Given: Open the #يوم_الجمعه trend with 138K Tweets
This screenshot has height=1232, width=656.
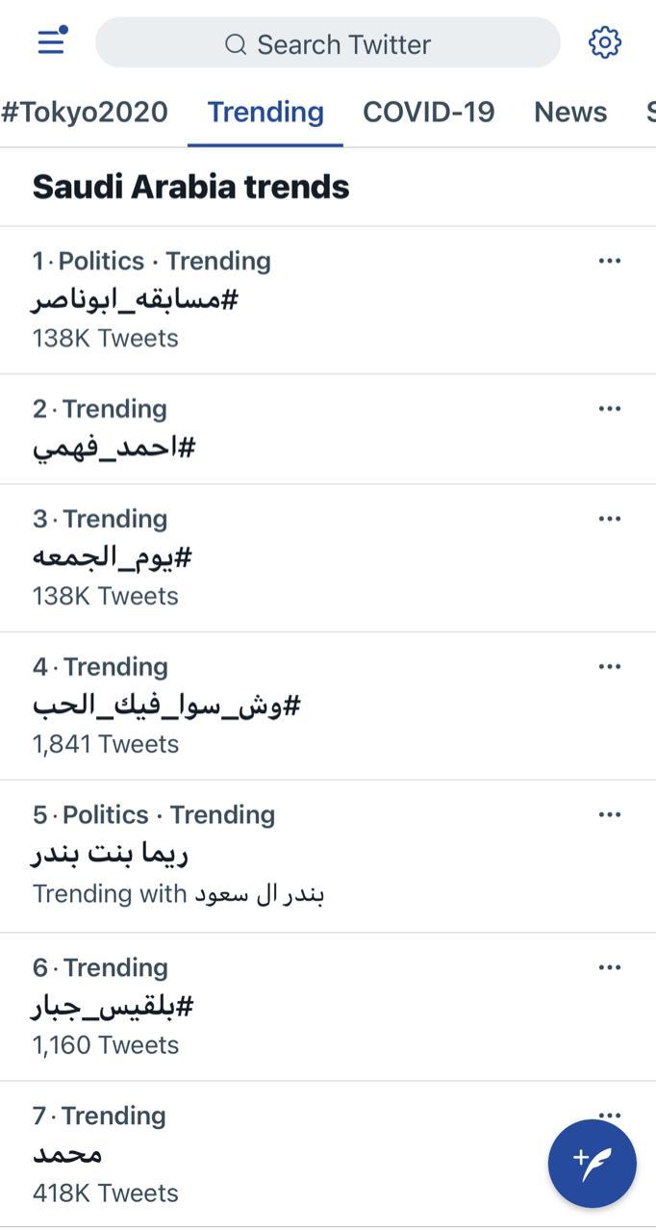Looking at the screenshot, I should click(113, 557).
